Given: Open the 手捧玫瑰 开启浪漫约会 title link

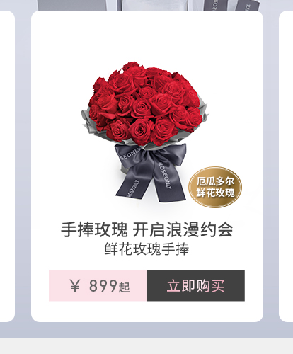Looking at the screenshot, I should (x=147, y=229).
